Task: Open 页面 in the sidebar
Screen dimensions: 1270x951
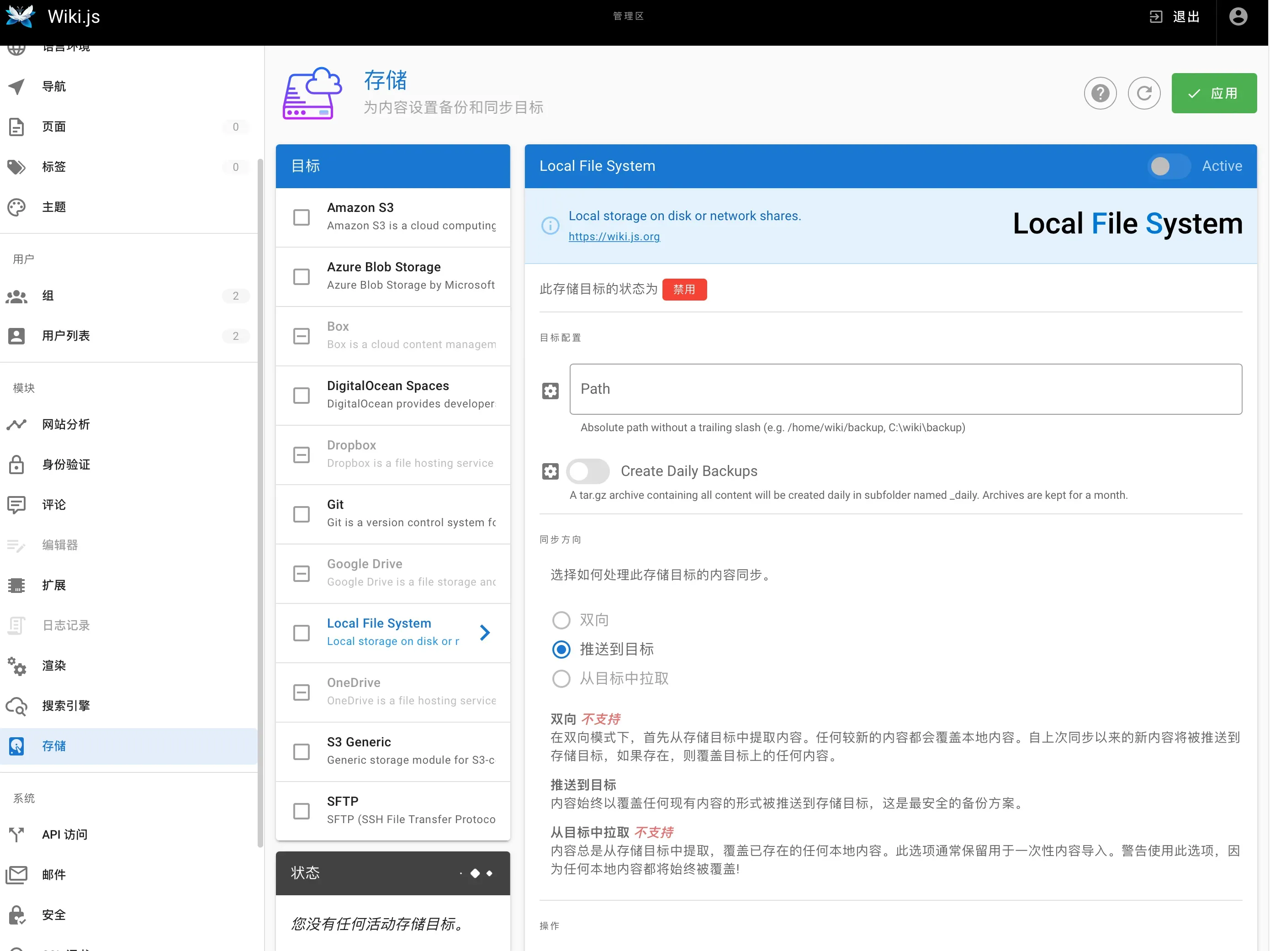Action: coord(129,127)
